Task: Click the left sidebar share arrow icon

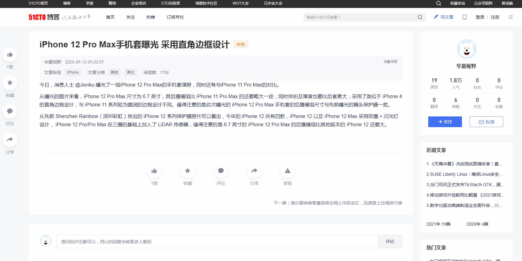Action: 10,140
